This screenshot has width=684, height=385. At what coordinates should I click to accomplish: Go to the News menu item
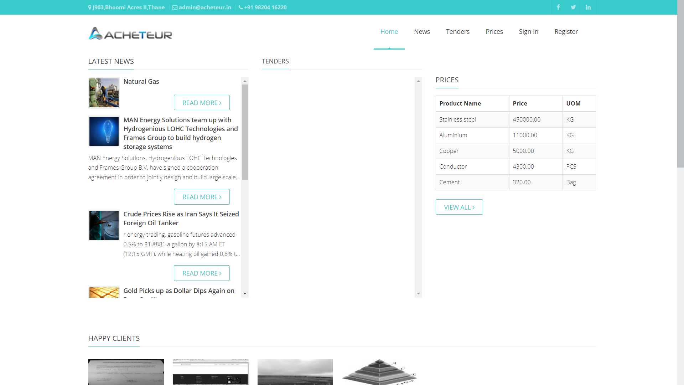(422, 31)
